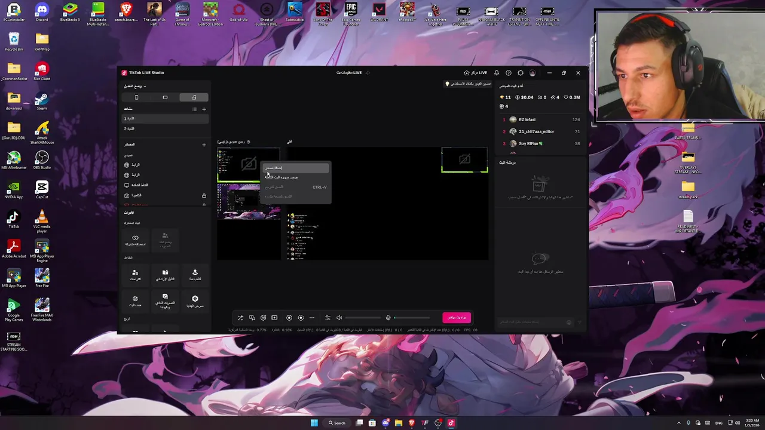Open the audio mixer settings icon
The height and width of the screenshot is (430, 765).
coord(328,318)
